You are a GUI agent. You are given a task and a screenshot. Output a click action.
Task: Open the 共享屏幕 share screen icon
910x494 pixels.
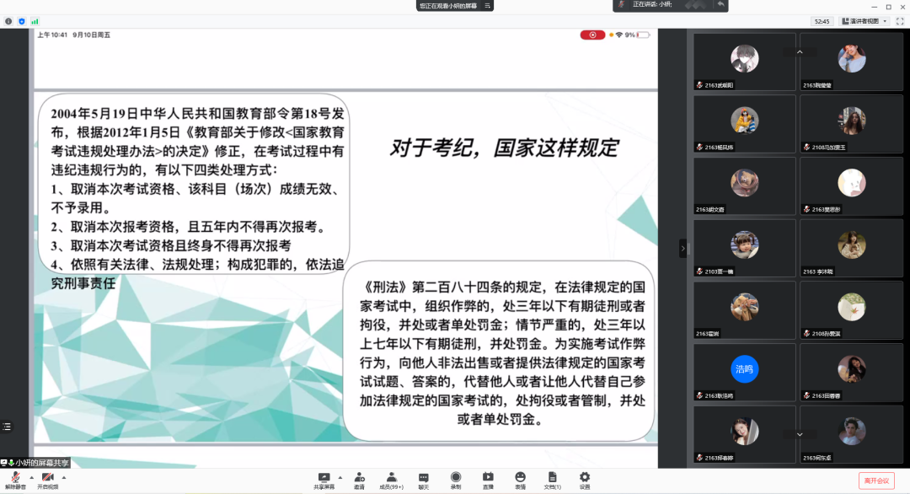coord(324,478)
